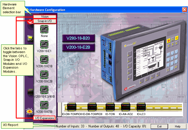Pick the V200-18-E1B snap-in module icon
This screenshot has width=188, height=130.
point(44,59)
